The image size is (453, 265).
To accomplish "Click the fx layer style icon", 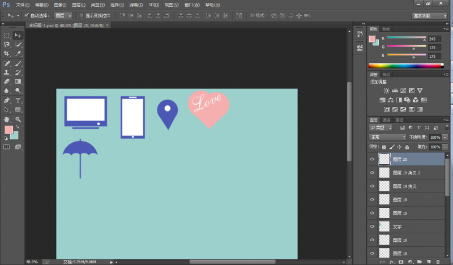I will [x=391, y=262].
